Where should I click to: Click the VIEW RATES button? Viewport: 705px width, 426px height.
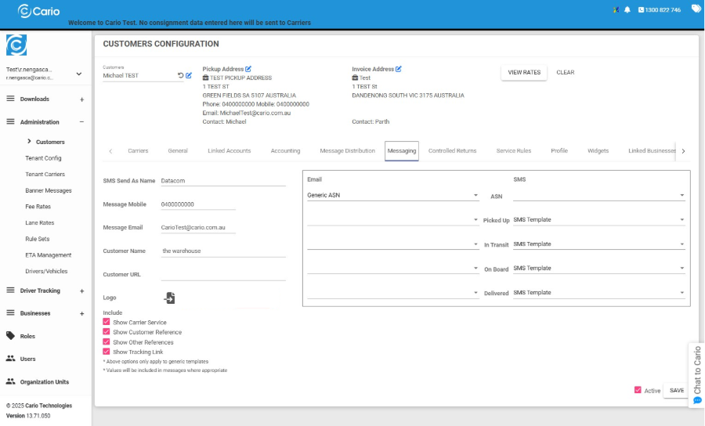click(524, 72)
